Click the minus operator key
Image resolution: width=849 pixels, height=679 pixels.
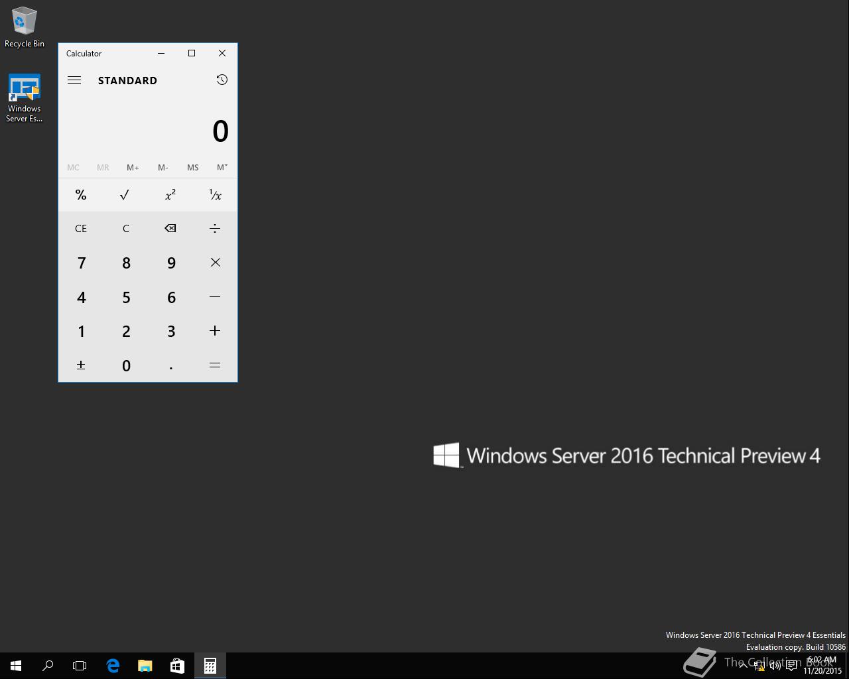[215, 297]
